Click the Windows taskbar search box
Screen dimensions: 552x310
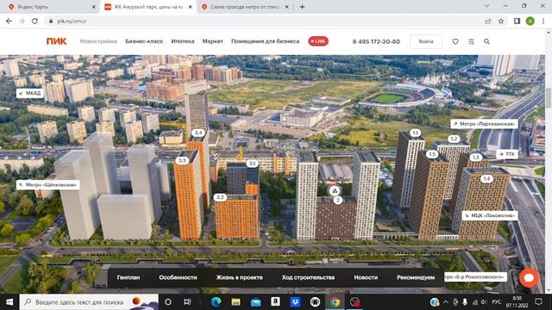[x=89, y=302]
